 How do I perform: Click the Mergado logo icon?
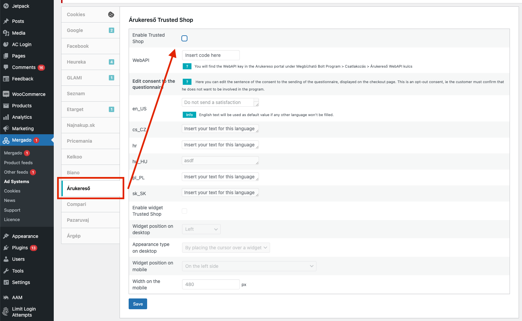(x=6, y=140)
